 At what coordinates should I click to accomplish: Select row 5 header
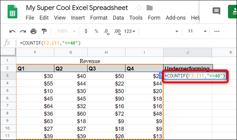(x=8, y=91)
